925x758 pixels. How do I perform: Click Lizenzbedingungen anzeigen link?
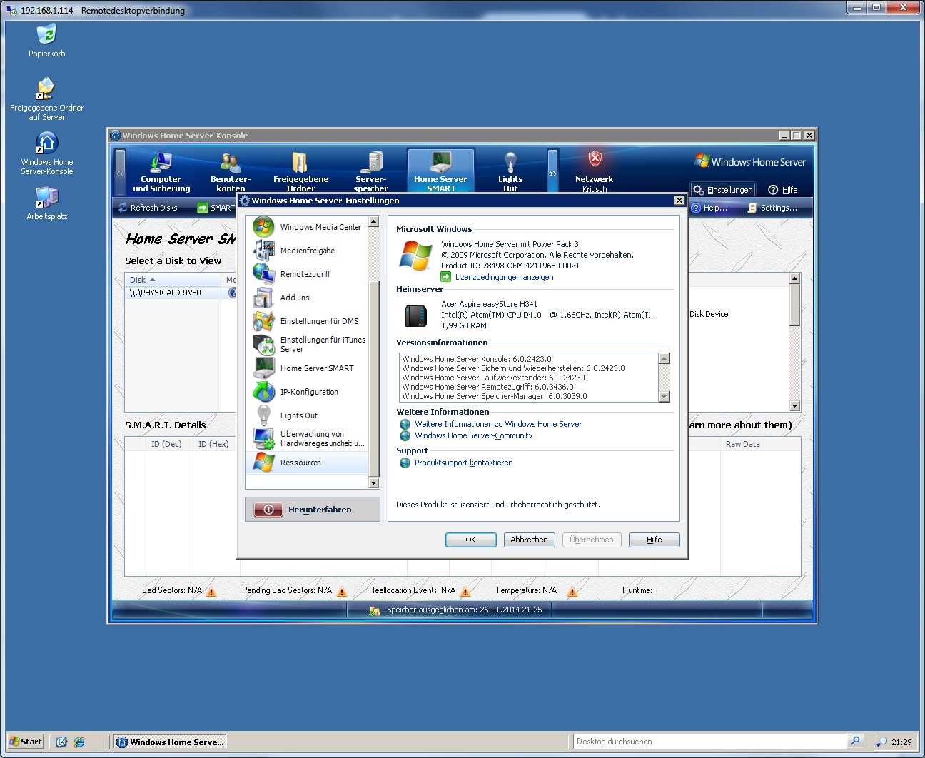504,277
